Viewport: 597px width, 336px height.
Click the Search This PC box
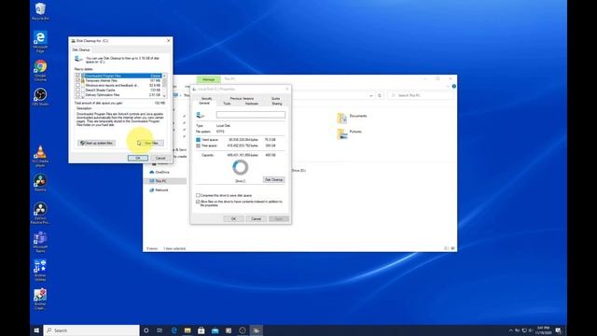pyautogui.click(x=421, y=95)
